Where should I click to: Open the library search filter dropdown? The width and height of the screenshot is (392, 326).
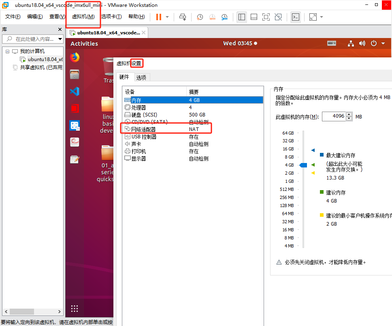[60, 39]
